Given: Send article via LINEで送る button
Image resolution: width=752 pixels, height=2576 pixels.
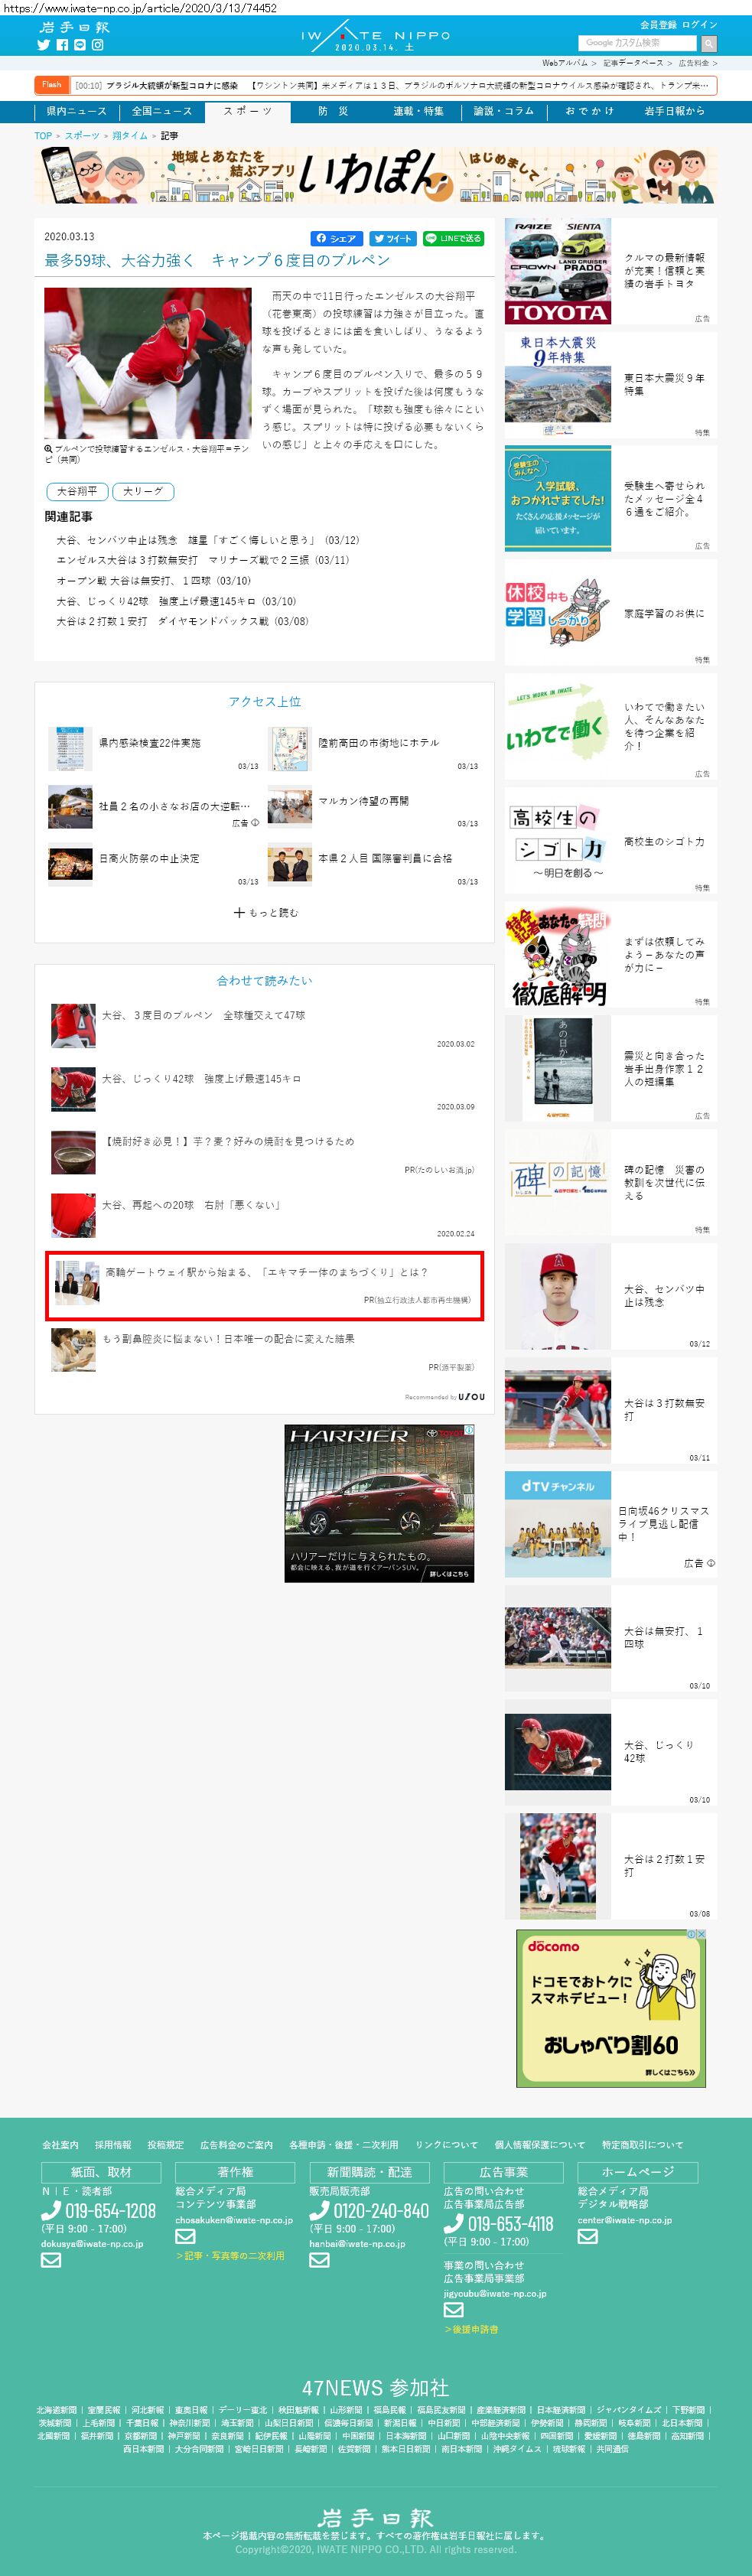Looking at the screenshot, I should click(453, 238).
